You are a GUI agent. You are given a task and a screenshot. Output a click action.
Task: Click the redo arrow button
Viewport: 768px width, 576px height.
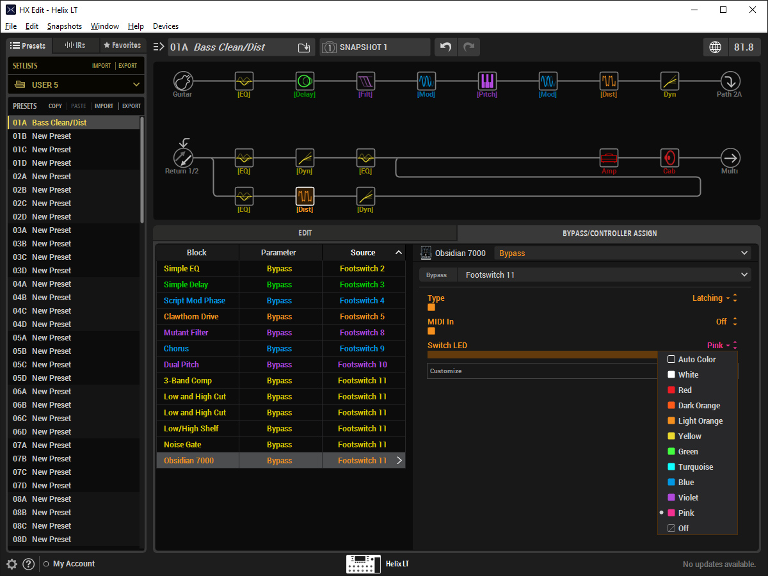468,47
